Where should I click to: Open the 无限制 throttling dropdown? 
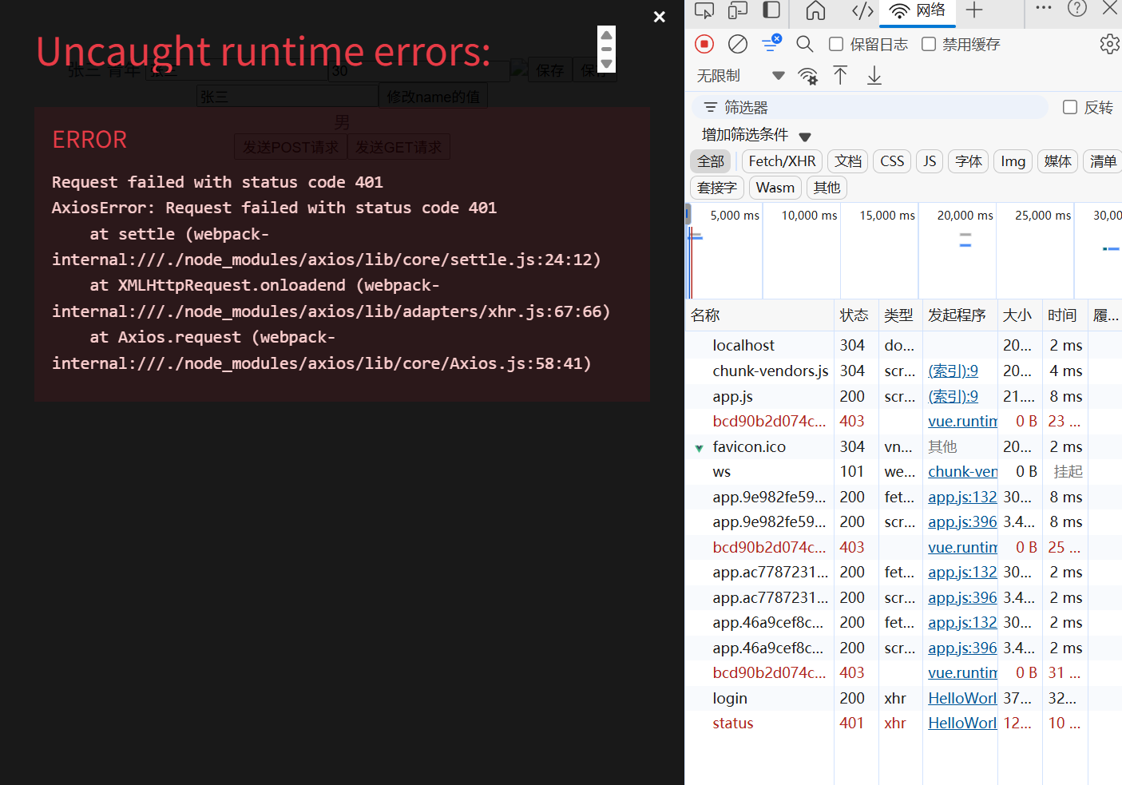[740, 76]
